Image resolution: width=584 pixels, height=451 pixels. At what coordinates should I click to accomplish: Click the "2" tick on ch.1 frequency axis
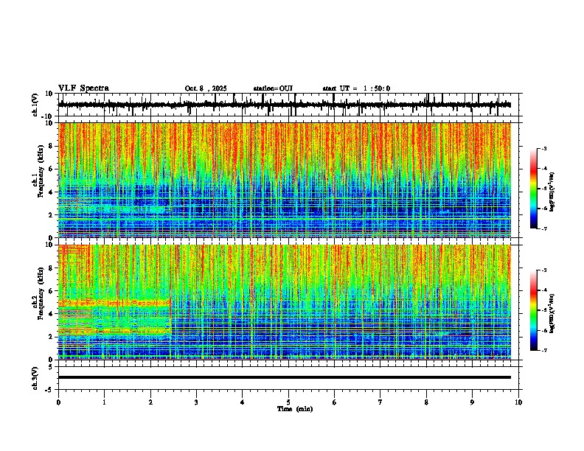(52, 215)
